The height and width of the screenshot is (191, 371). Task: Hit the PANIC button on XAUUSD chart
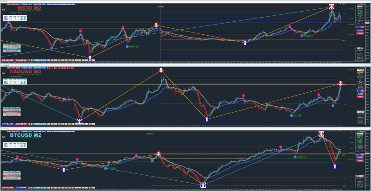[x=360, y=97]
